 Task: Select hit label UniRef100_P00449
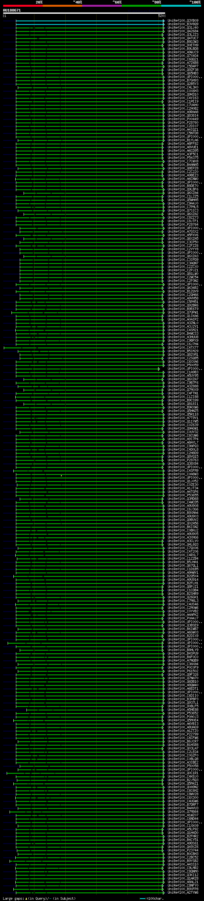[183, 119]
